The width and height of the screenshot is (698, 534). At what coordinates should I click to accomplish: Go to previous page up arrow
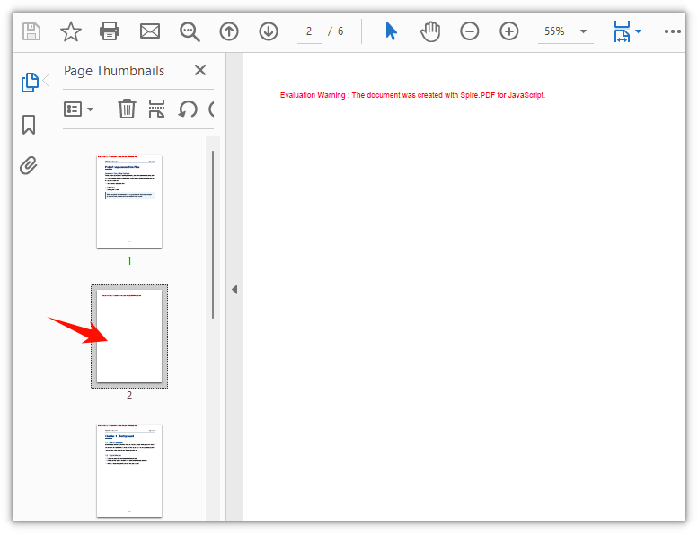229,31
